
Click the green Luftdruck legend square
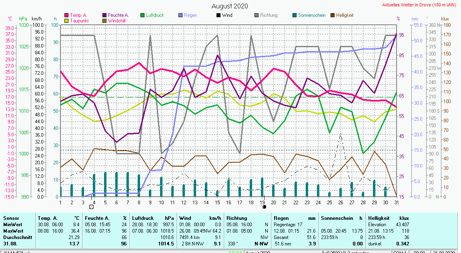point(142,15)
